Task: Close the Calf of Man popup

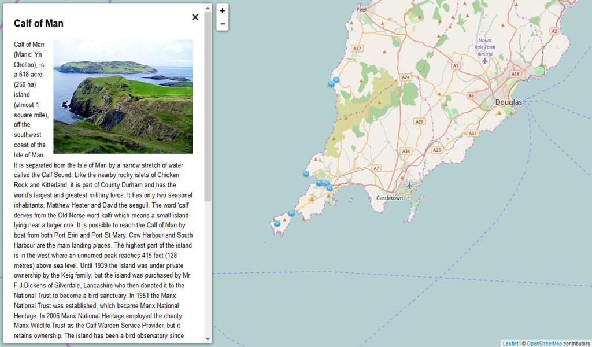Action: [195, 17]
